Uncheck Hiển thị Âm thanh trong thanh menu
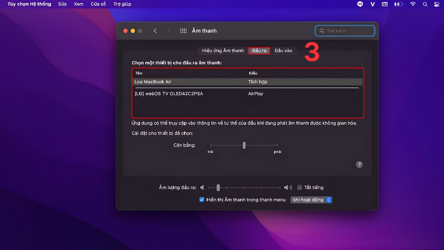Image resolution: width=444 pixels, height=250 pixels. tap(202, 200)
